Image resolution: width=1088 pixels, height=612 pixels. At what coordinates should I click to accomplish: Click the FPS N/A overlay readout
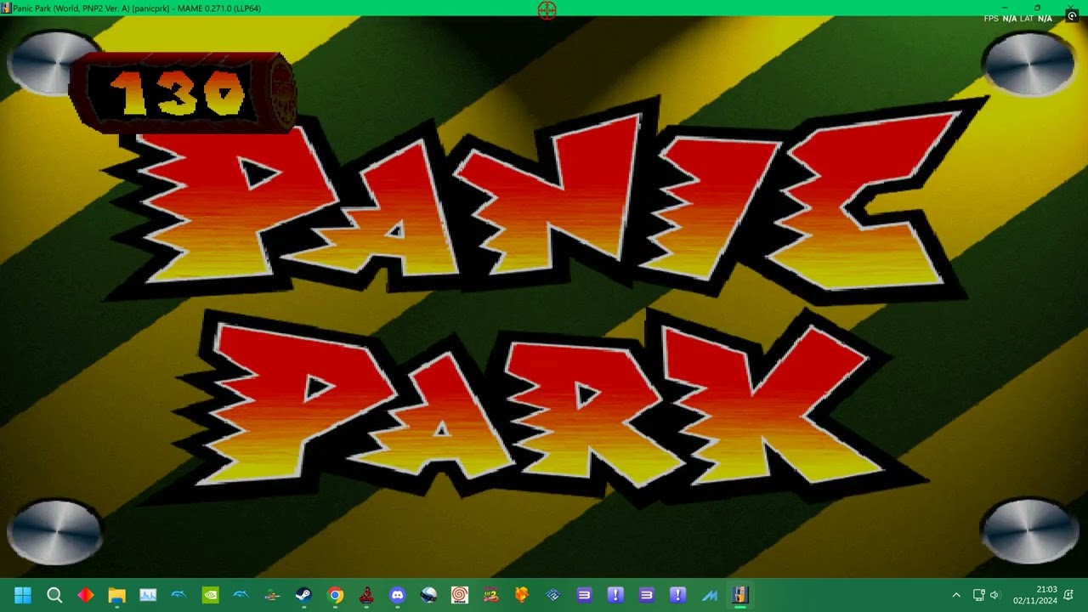(1000, 19)
